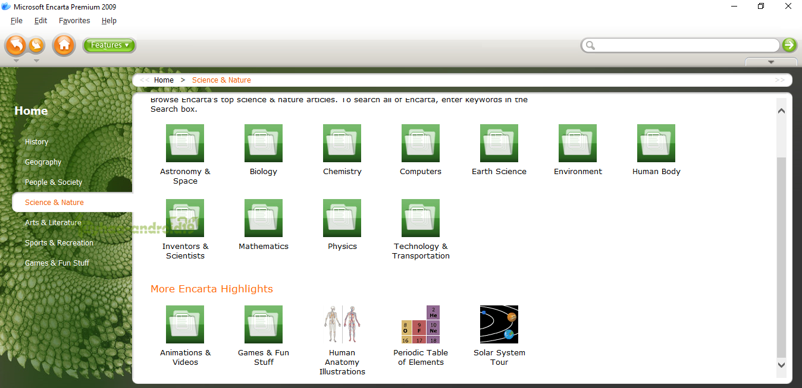Open the Games & Fun Stuff folder icon
Screen dimensions: 802x388
[264, 324]
